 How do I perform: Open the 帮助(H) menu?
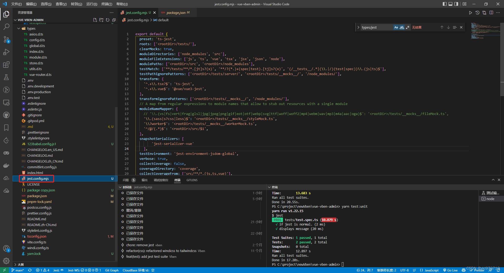tap(122, 4)
